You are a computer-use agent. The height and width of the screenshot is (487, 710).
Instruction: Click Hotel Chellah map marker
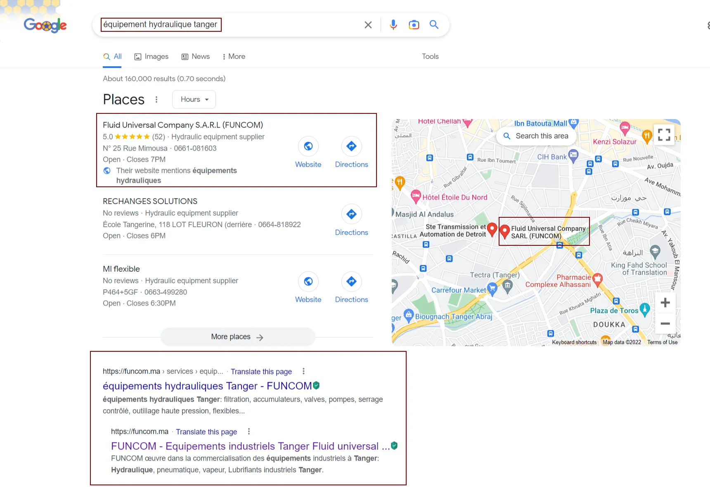(x=467, y=122)
